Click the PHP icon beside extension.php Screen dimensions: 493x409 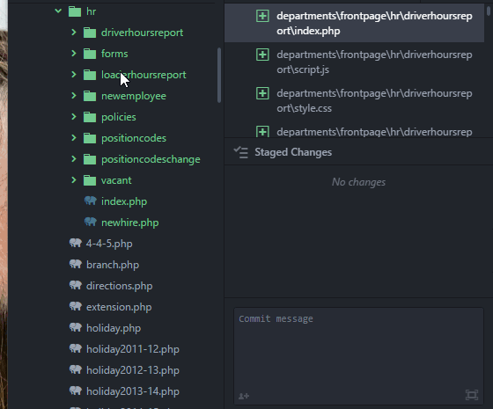[x=76, y=306]
